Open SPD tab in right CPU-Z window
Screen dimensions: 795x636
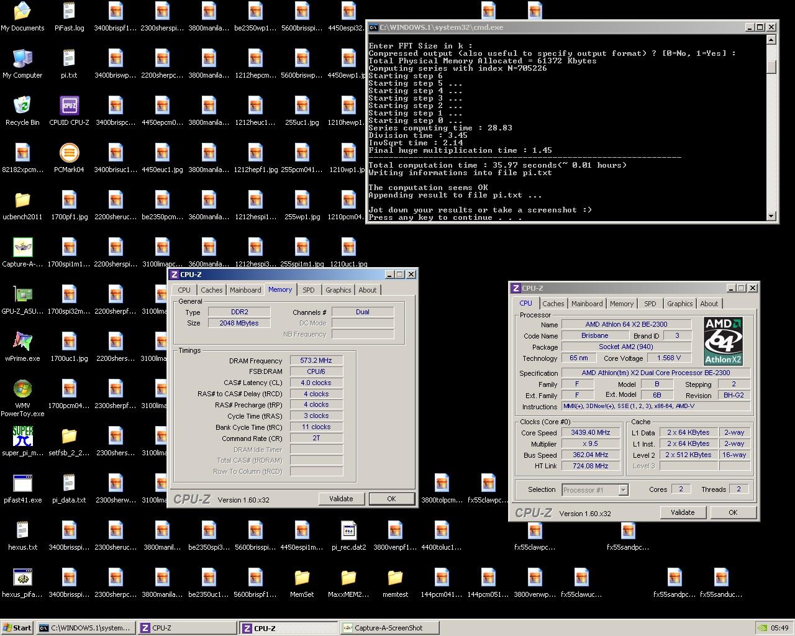tap(650, 304)
